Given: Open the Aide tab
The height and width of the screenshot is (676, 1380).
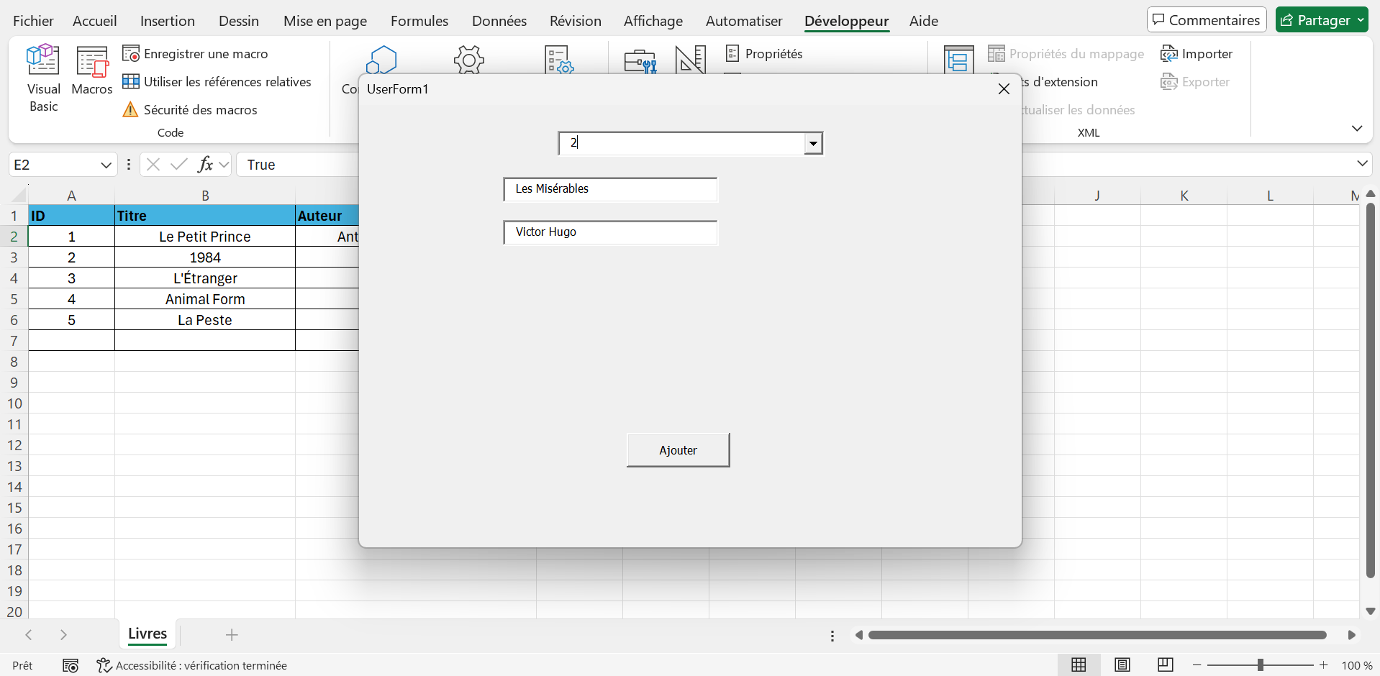Looking at the screenshot, I should (x=924, y=21).
